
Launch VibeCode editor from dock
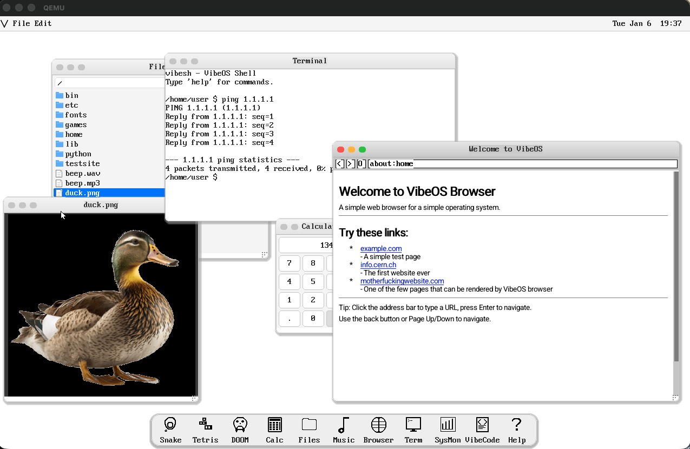[x=482, y=430]
